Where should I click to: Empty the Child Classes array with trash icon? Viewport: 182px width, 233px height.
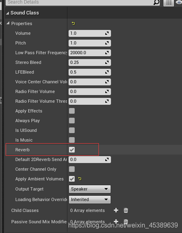point(126,210)
